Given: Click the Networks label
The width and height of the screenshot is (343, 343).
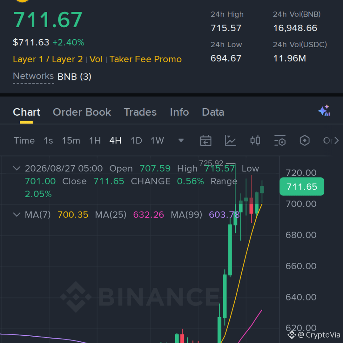Looking at the screenshot, I should [x=33, y=76].
